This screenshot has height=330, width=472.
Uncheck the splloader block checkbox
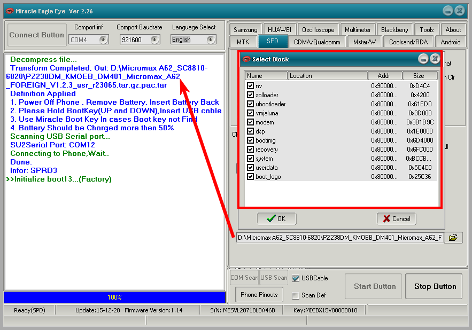pos(250,95)
